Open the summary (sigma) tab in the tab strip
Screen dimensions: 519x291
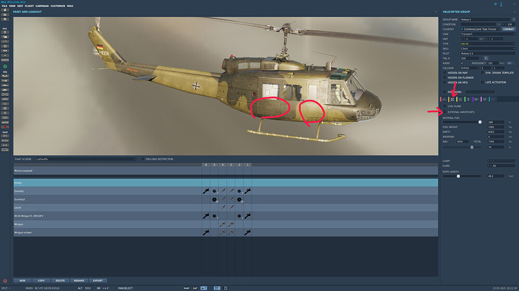click(468, 99)
